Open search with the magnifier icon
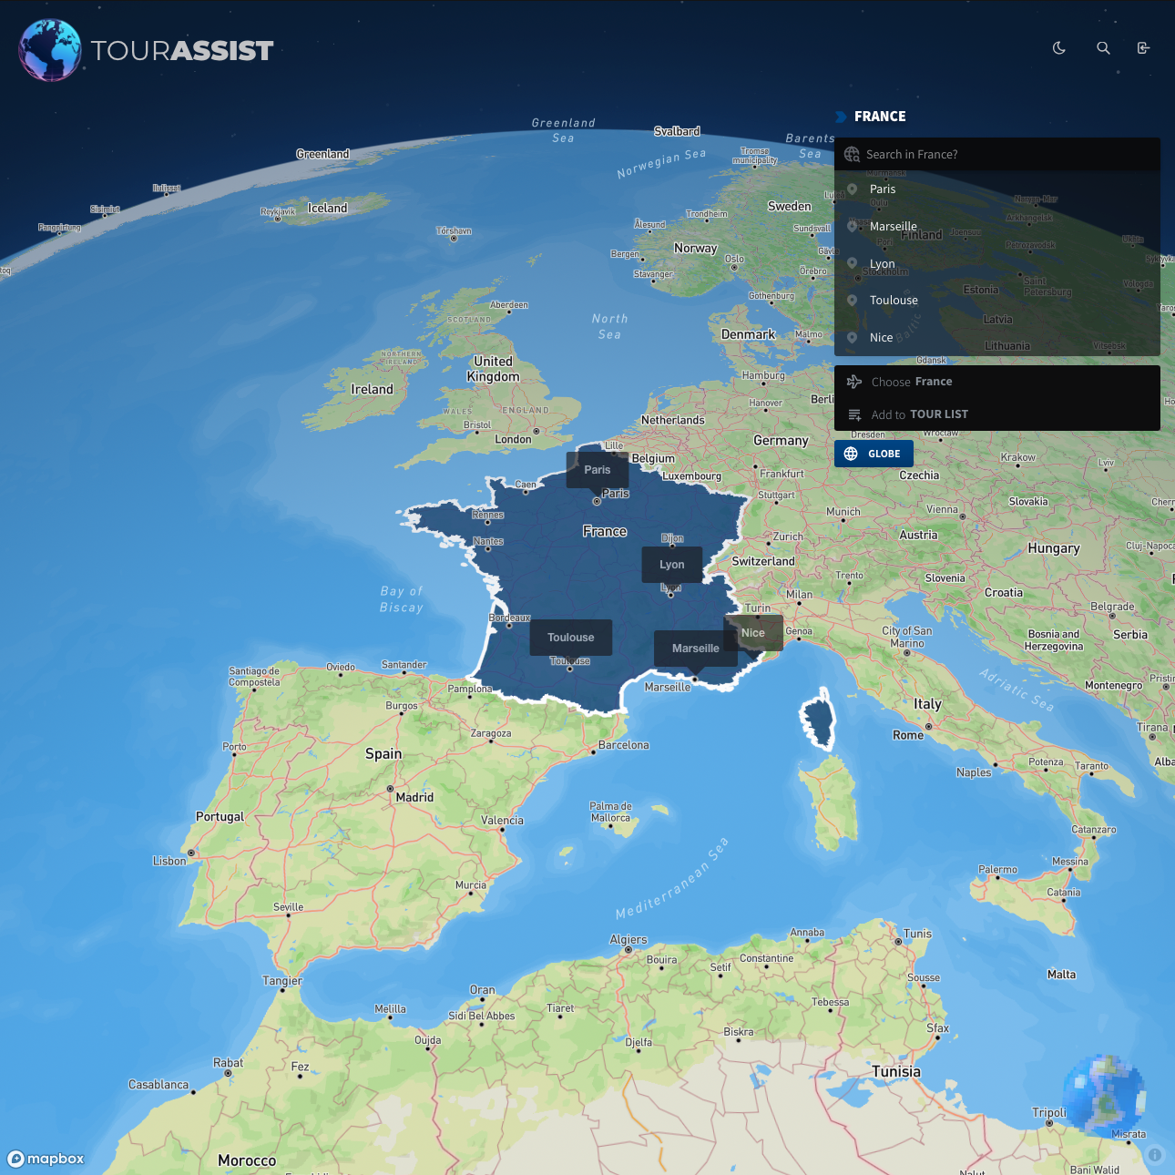The image size is (1175, 1175). point(1103,47)
